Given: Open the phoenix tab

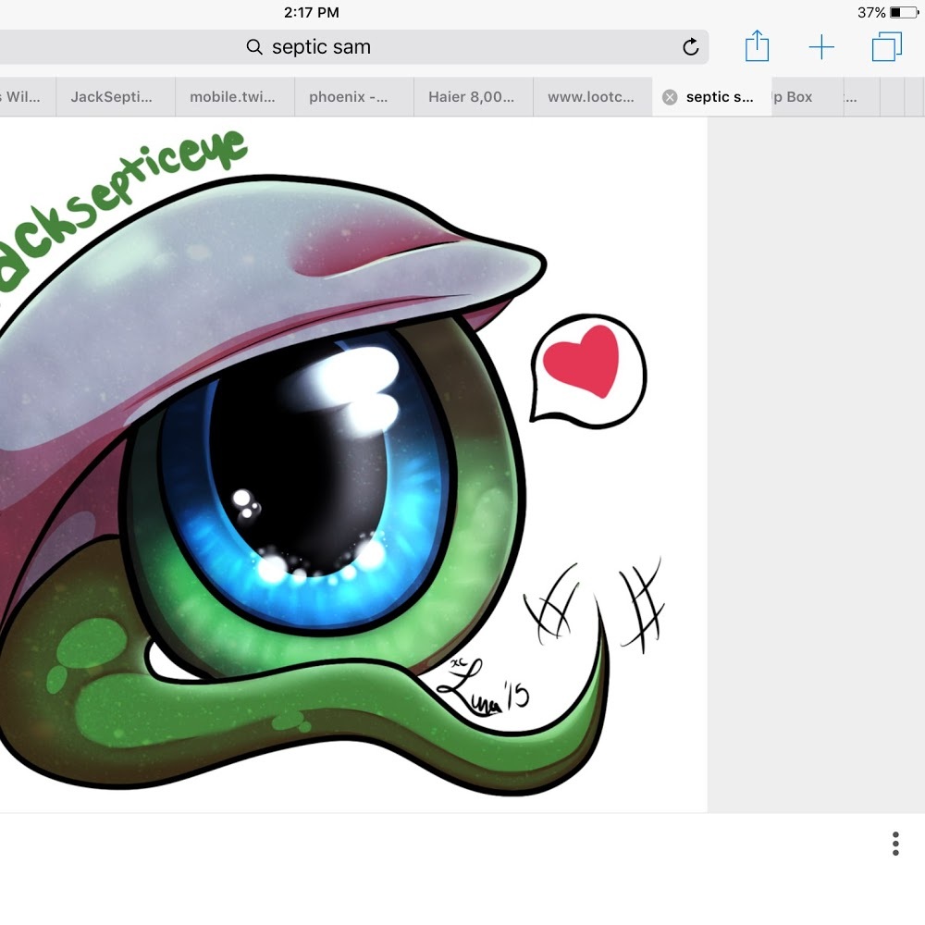Looking at the screenshot, I should coord(349,97).
